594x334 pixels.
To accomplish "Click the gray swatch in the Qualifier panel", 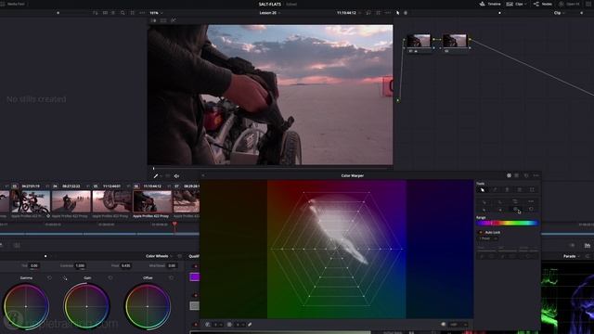I will tap(194, 305).
